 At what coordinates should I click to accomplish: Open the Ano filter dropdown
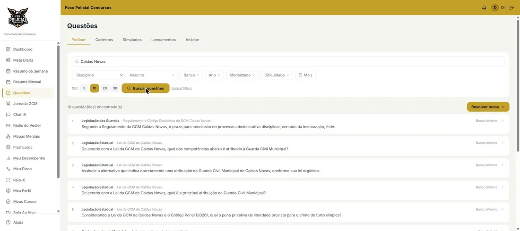click(x=215, y=75)
